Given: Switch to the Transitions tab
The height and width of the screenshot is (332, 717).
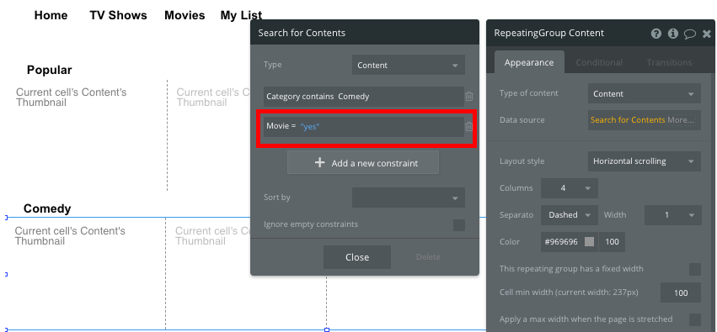Looking at the screenshot, I should (669, 62).
